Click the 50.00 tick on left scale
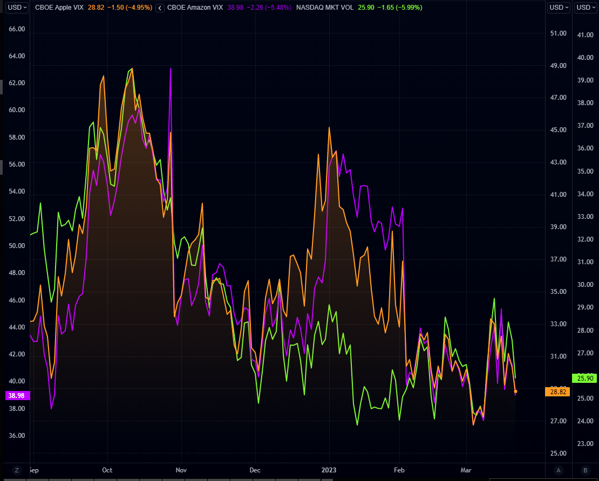Screen dimensions: 599x481 17,245
